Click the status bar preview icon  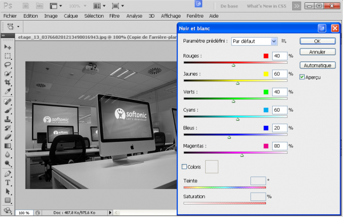[38, 212]
